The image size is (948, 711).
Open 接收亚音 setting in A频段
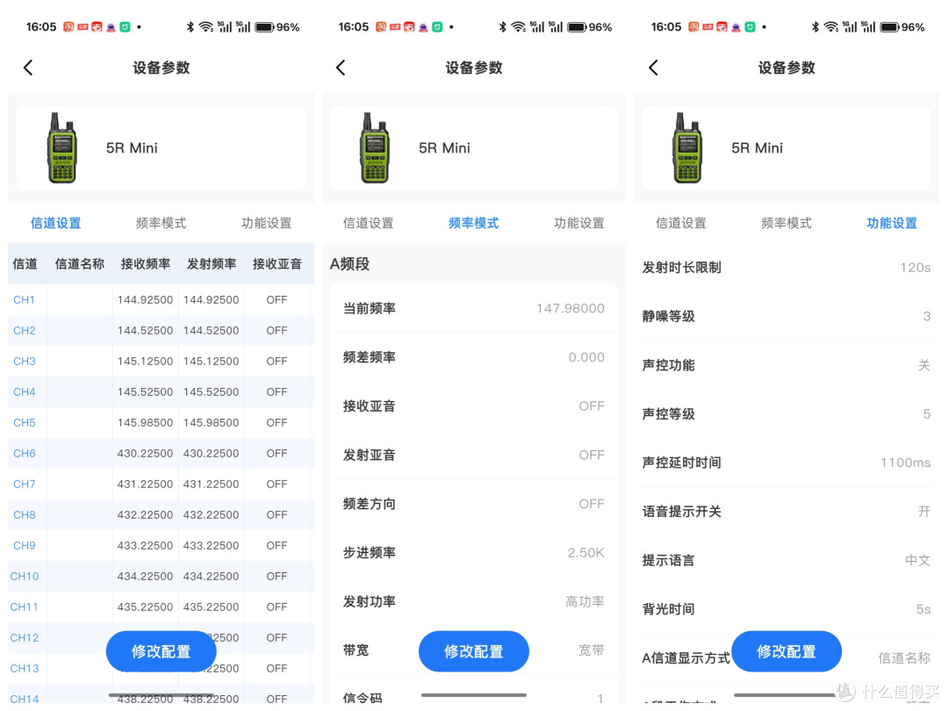473,406
